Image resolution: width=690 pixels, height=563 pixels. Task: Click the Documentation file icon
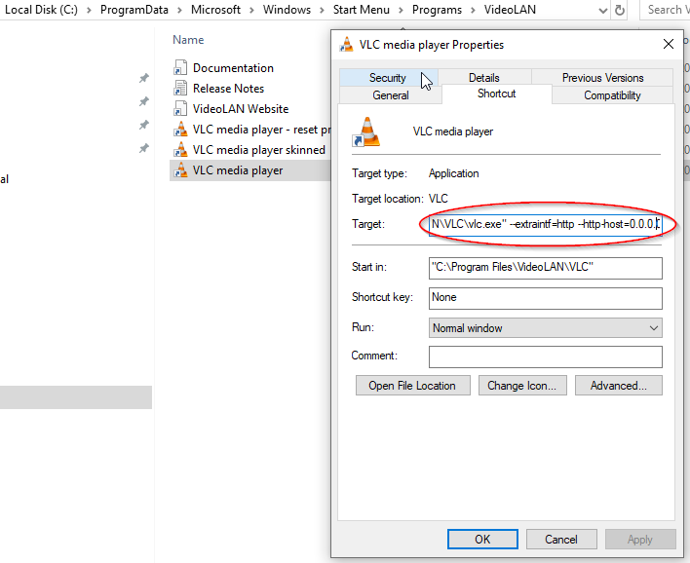[180, 68]
